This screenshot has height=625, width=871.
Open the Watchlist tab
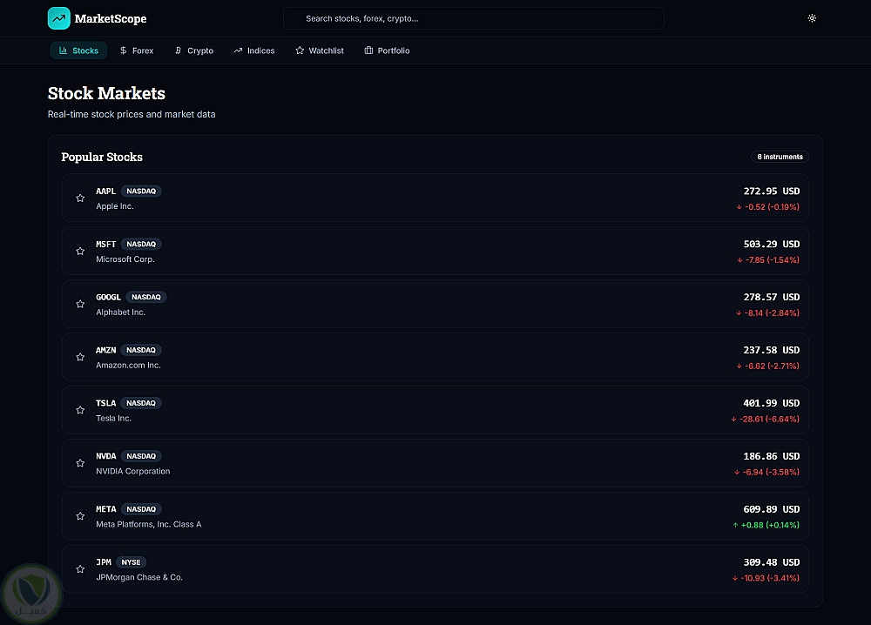(x=320, y=50)
